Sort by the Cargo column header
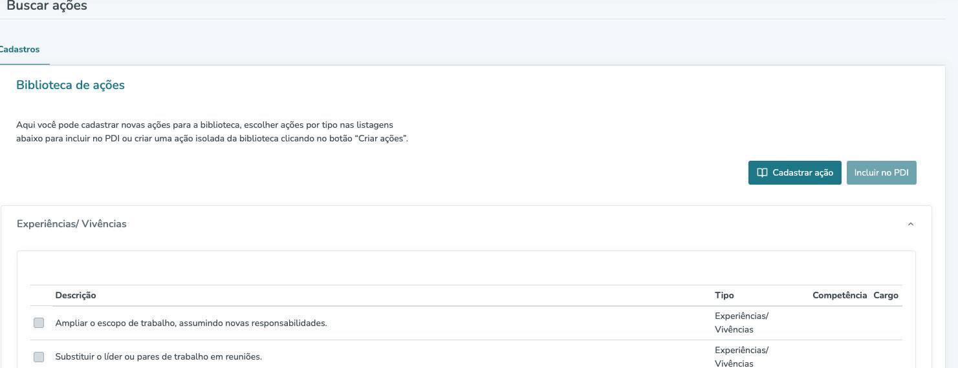This screenshot has width=958, height=368. pyautogui.click(x=886, y=295)
